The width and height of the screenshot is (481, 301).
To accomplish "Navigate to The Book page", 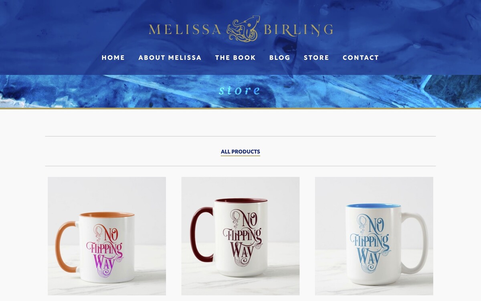I will click(235, 58).
